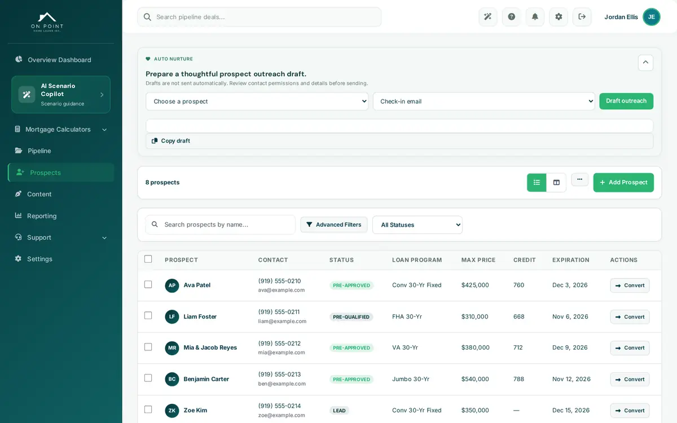677x423 pixels.
Task: Switch to list view of prospects
Action: 537,183
